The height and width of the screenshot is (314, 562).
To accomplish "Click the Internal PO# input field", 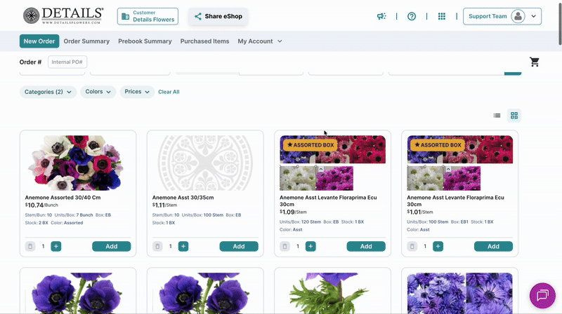I will click(67, 62).
